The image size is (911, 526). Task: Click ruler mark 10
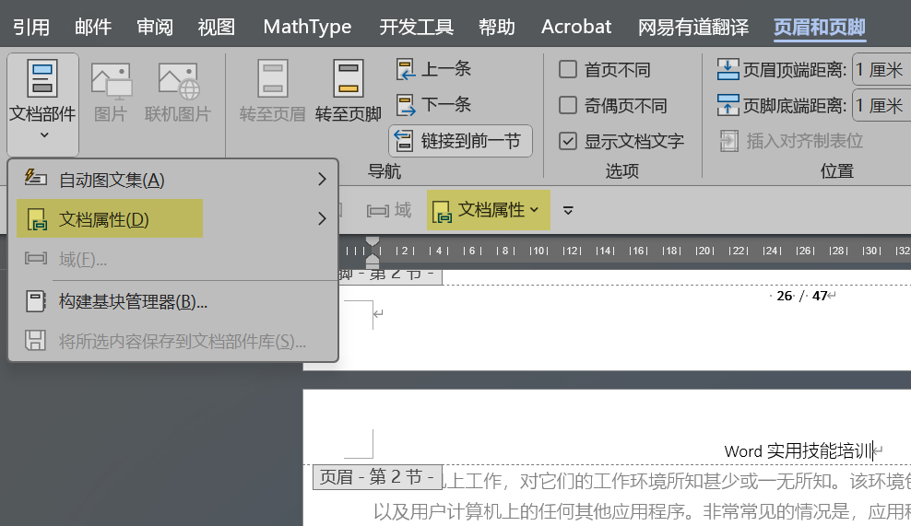pyautogui.click(x=538, y=251)
